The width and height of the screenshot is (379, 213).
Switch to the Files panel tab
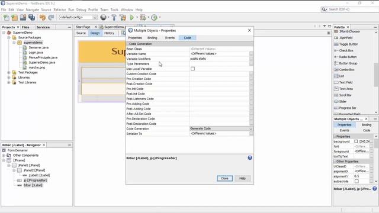click(25, 27)
